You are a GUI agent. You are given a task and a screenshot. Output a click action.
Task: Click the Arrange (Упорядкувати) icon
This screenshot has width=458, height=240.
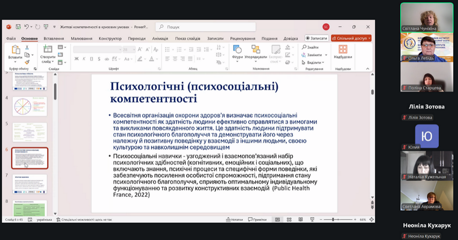255,50
